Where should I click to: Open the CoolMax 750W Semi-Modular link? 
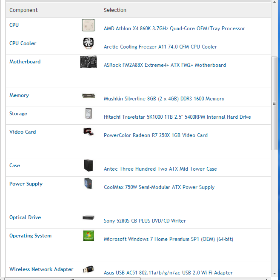[159, 187]
